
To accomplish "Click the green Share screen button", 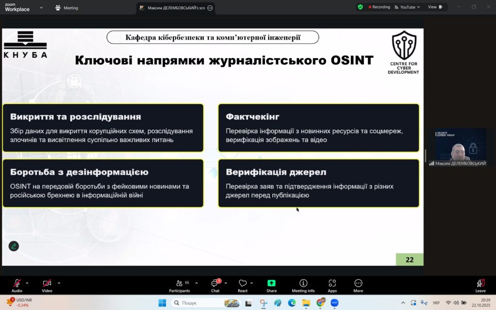I will pos(271,284).
